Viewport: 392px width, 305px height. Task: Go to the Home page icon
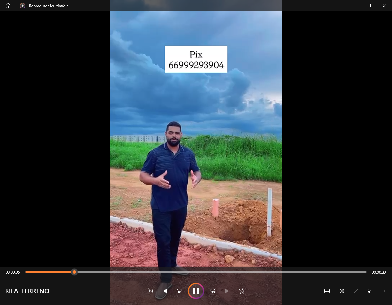click(x=8, y=6)
